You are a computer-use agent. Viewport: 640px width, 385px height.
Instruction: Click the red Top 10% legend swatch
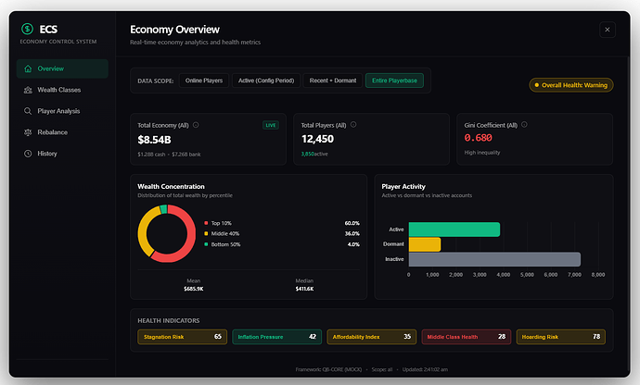click(x=205, y=223)
